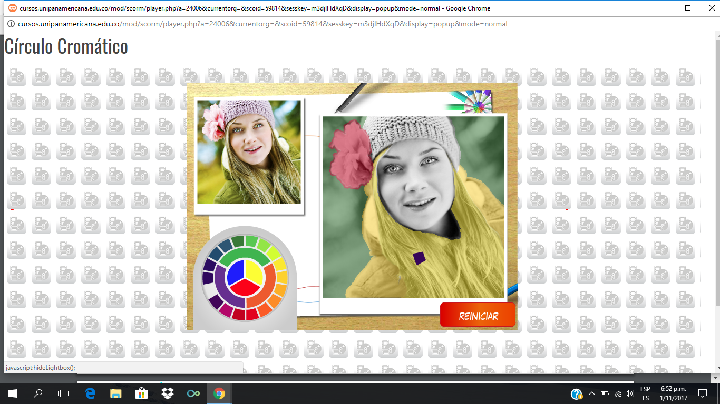720x404 pixels.
Task: Open File Explorer from the taskbar
Action: click(116, 393)
